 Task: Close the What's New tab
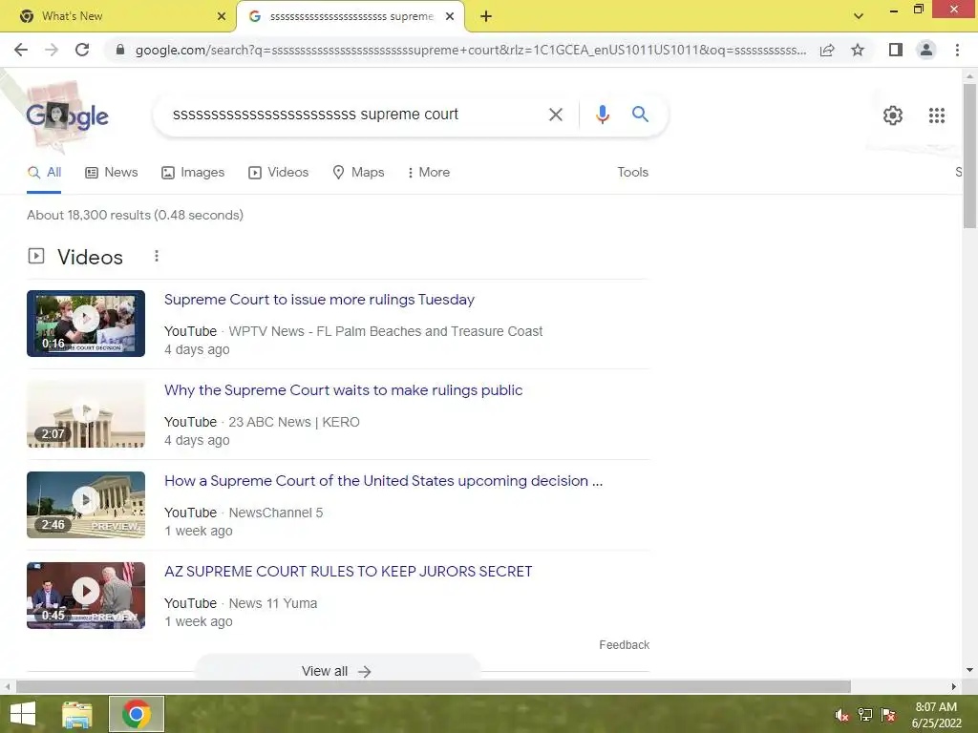[x=222, y=16]
